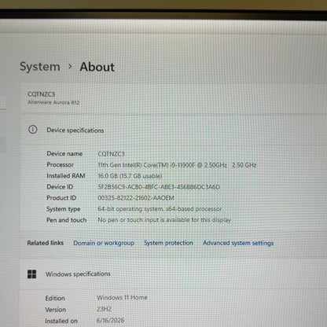Click the System type 64-bit value
The image size is (327, 327).
[x=160, y=209]
